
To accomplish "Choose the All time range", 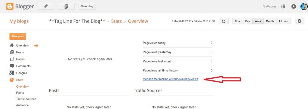I will point(283,21).
